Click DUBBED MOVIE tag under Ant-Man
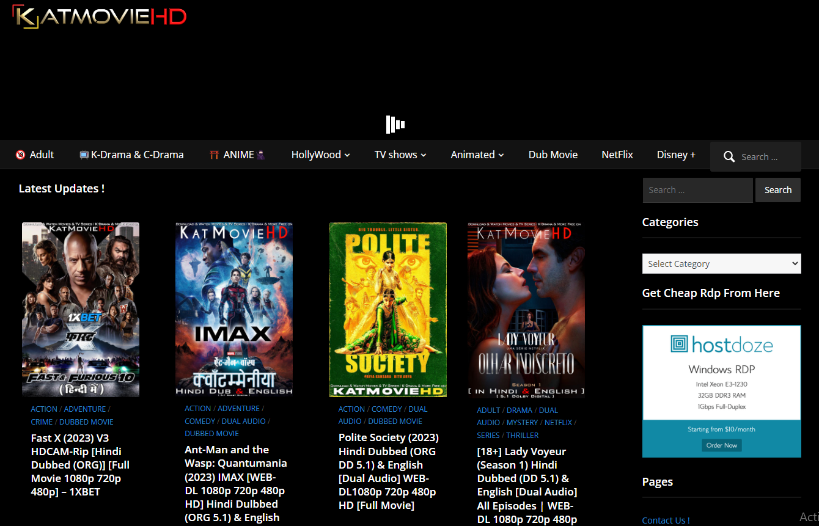Image resolution: width=819 pixels, height=526 pixels. [x=211, y=434]
